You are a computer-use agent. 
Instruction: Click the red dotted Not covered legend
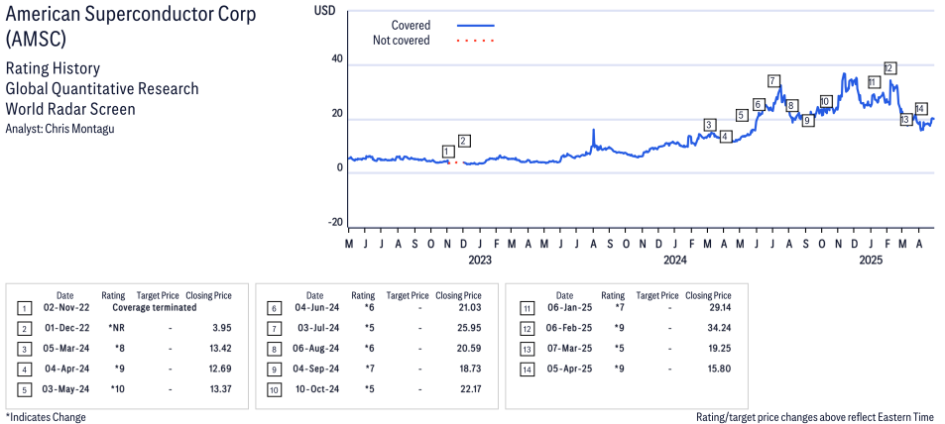[476, 41]
